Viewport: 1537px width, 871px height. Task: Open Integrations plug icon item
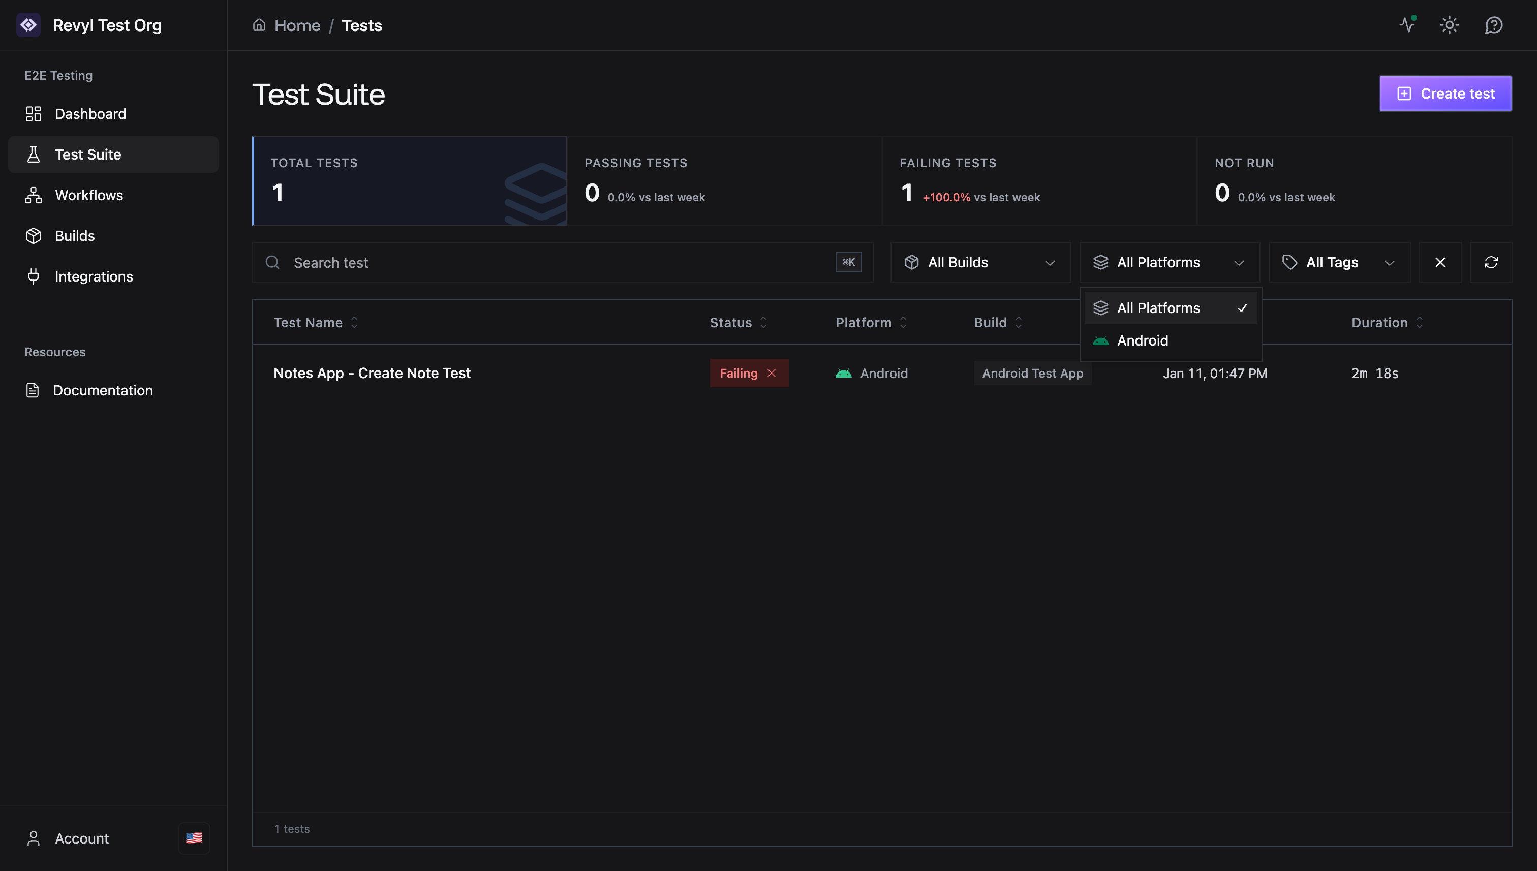click(94, 276)
